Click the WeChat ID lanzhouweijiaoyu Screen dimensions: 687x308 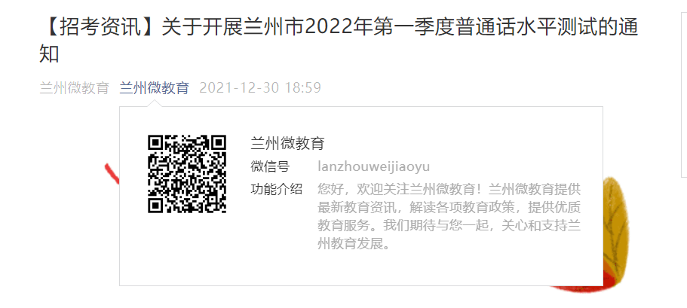point(374,166)
